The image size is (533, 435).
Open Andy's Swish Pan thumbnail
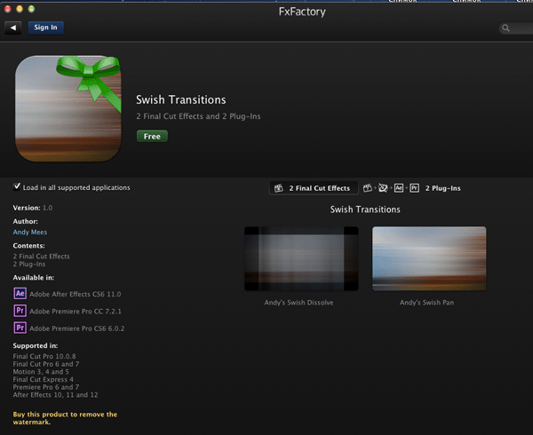pyautogui.click(x=429, y=258)
